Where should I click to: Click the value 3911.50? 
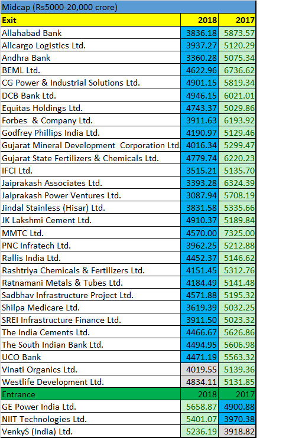[x=200, y=320]
